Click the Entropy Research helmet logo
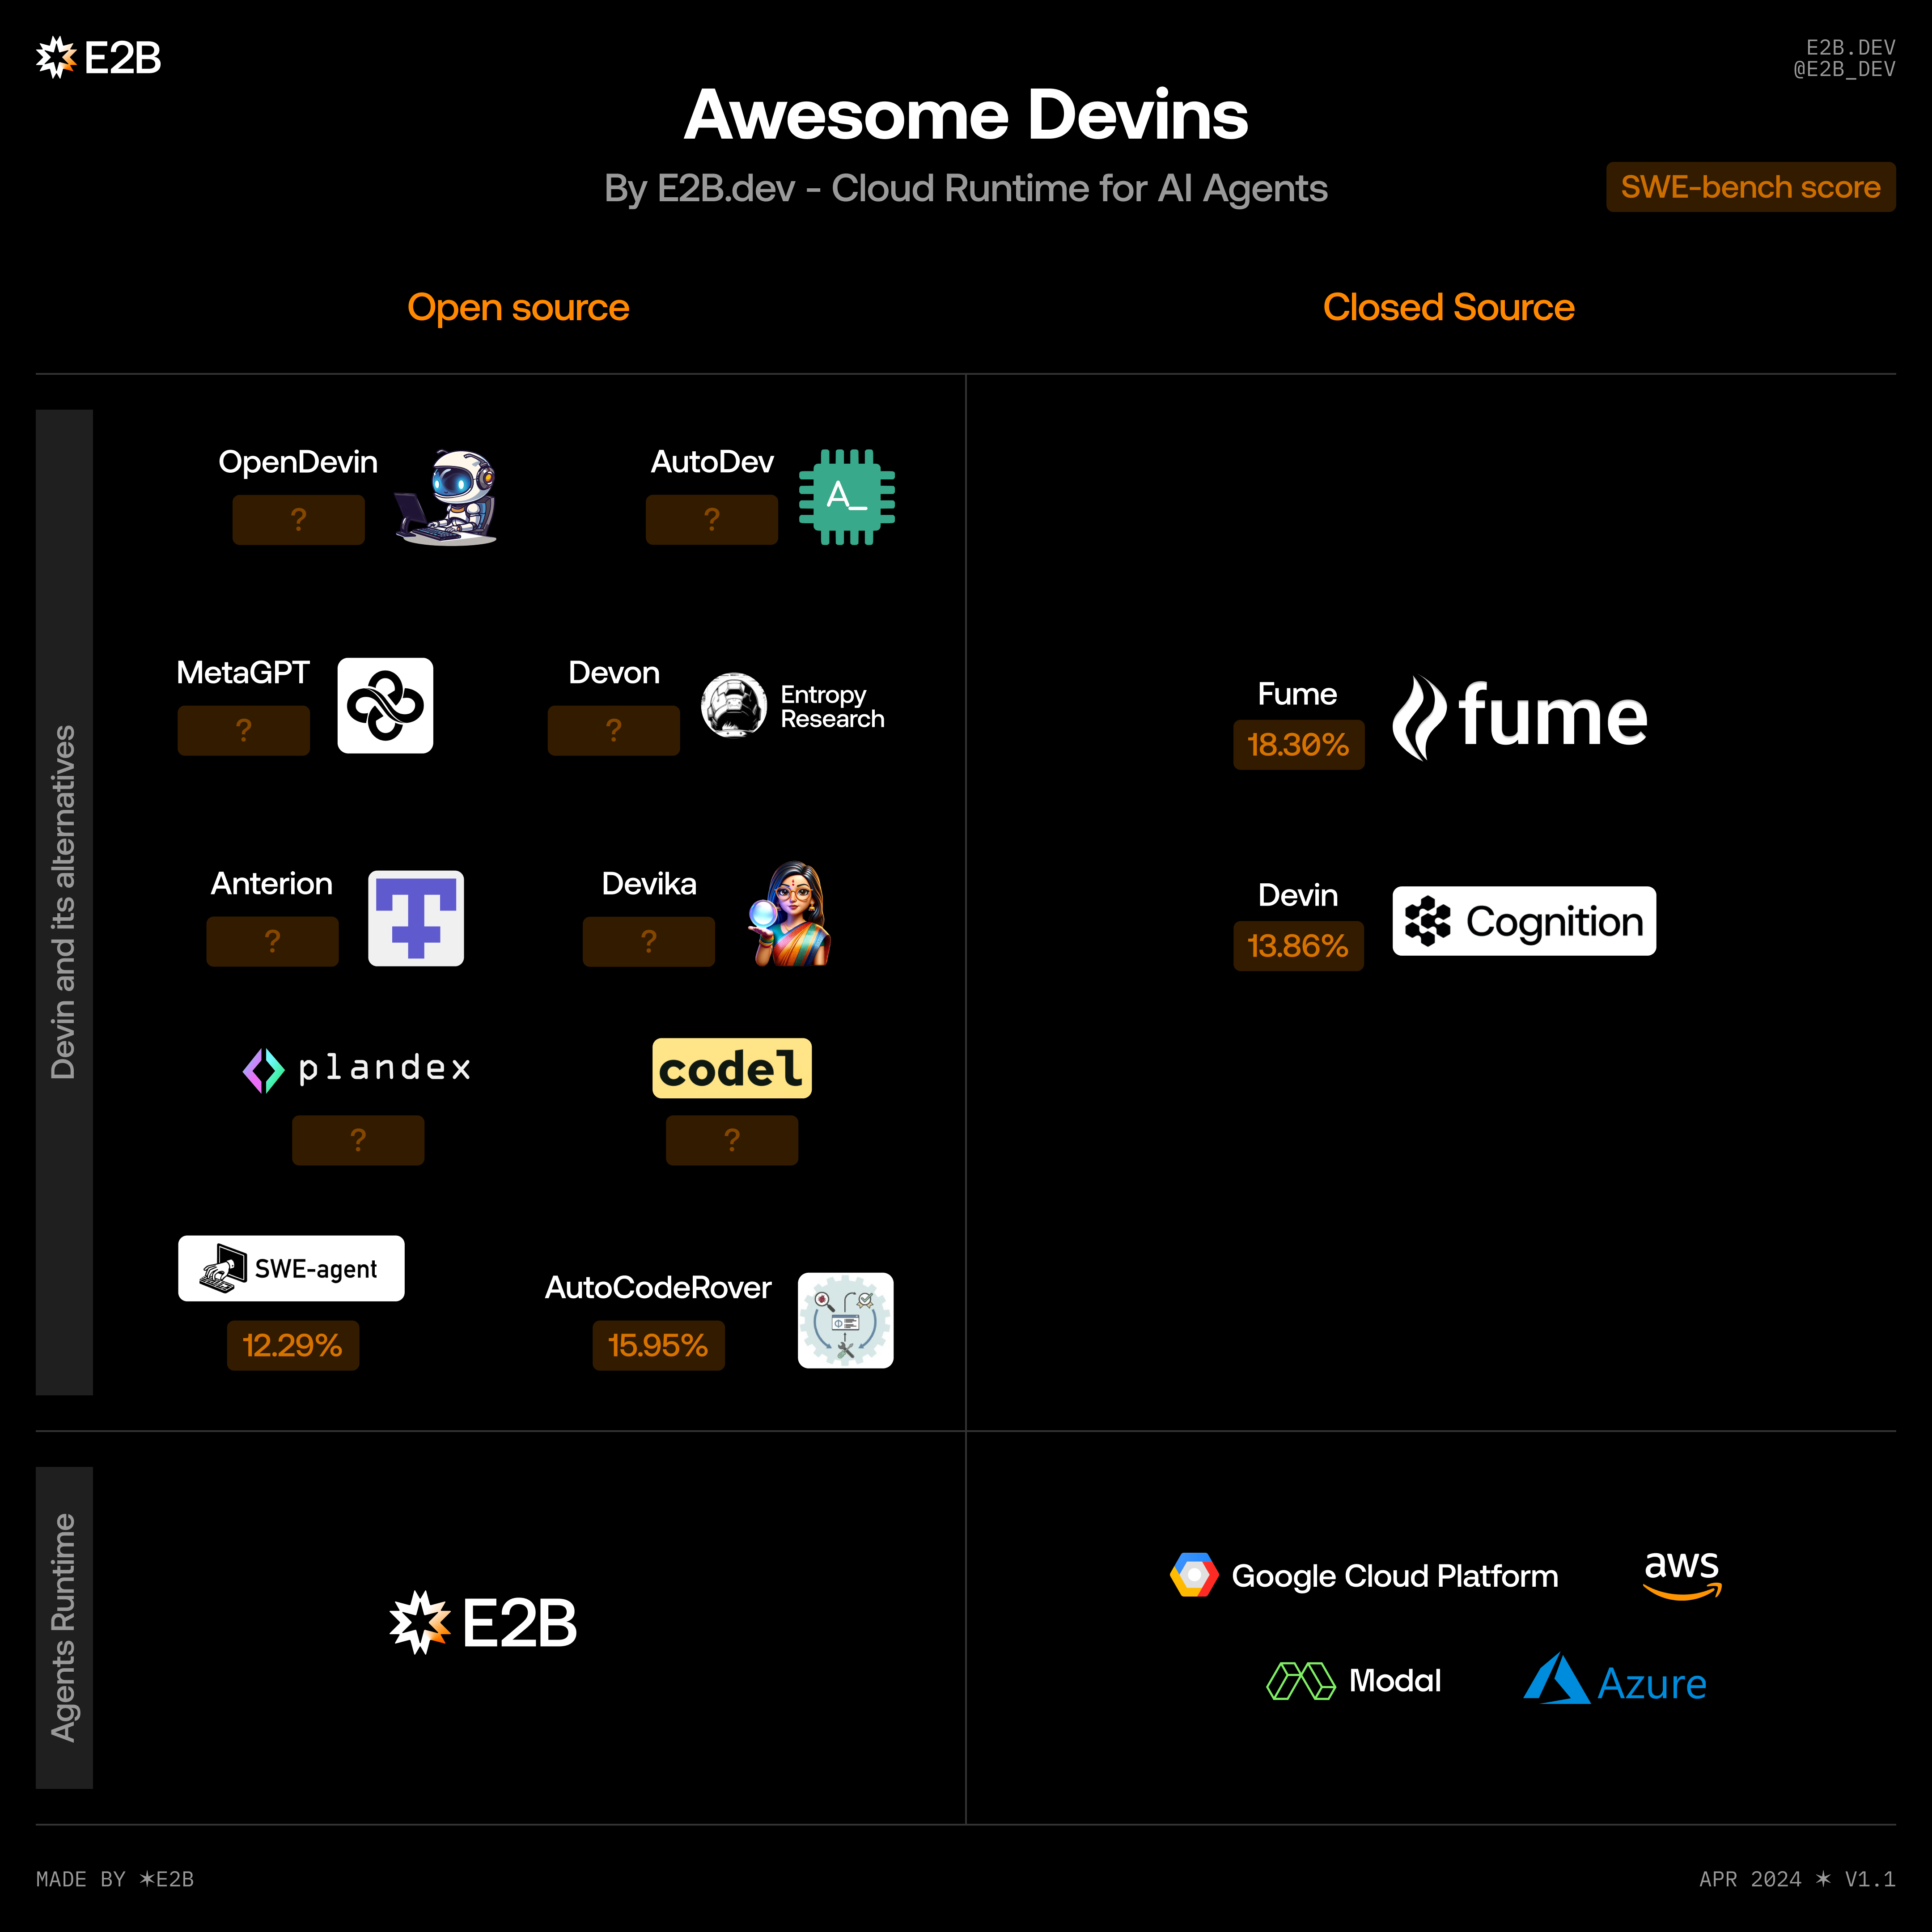Image resolution: width=1932 pixels, height=1932 pixels. tap(733, 705)
